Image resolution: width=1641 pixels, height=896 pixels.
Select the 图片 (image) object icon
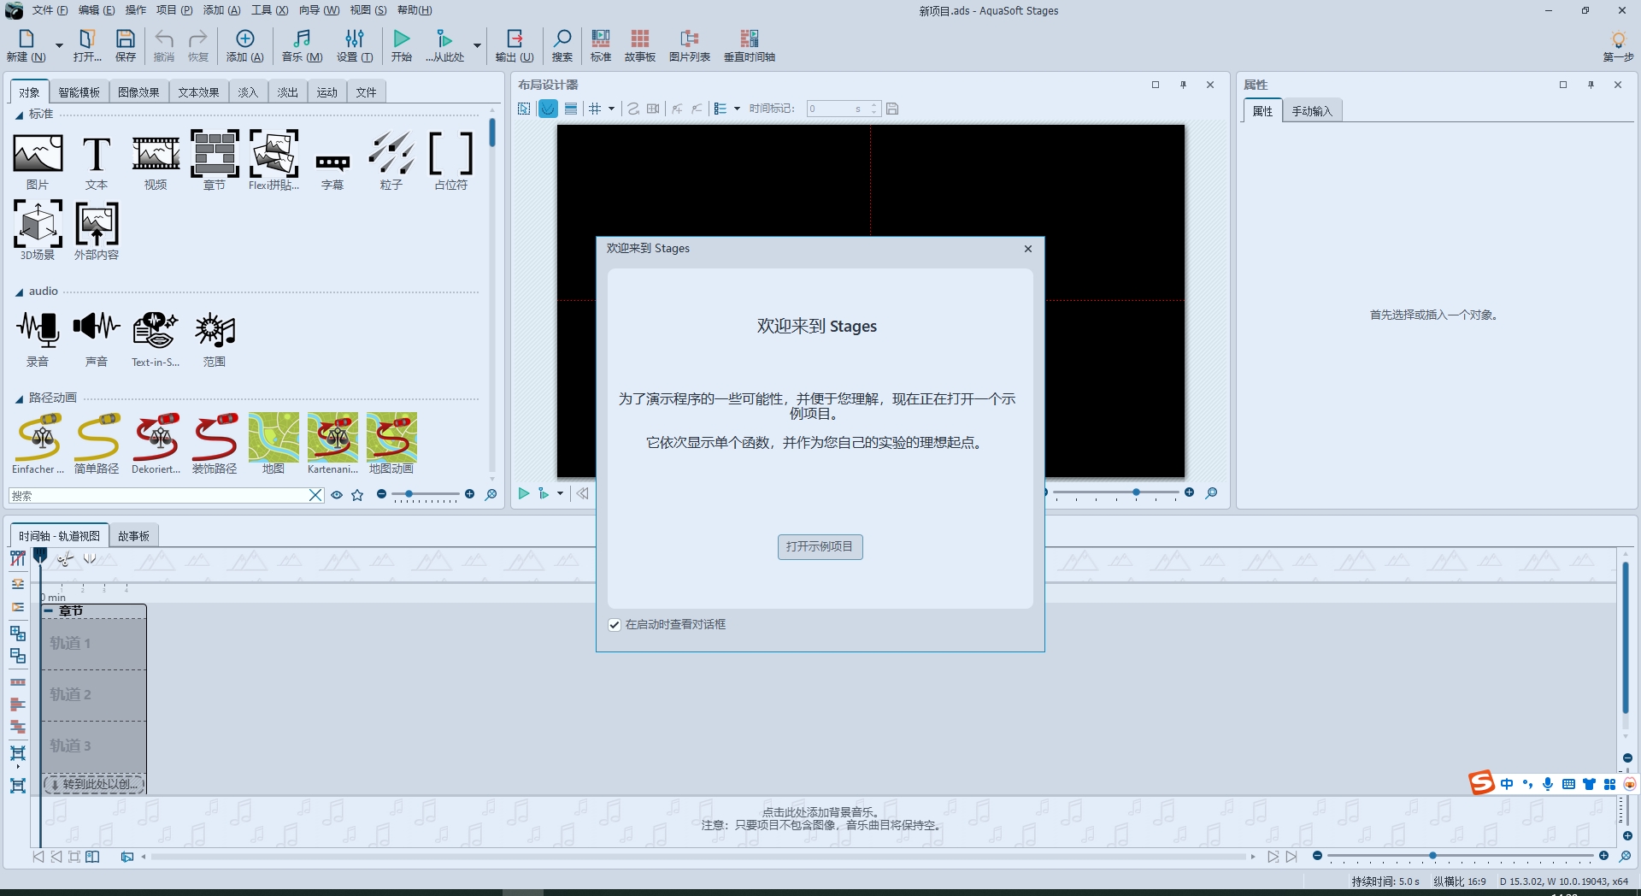click(x=38, y=155)
